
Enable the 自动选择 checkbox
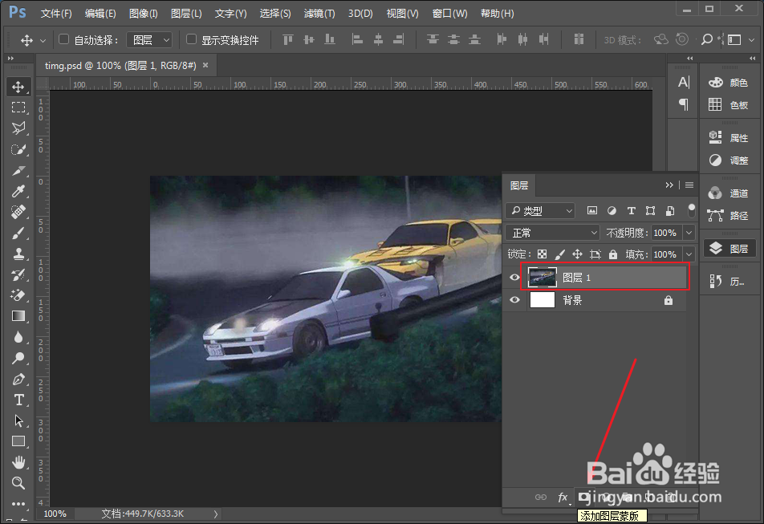(x=64, y=39)
